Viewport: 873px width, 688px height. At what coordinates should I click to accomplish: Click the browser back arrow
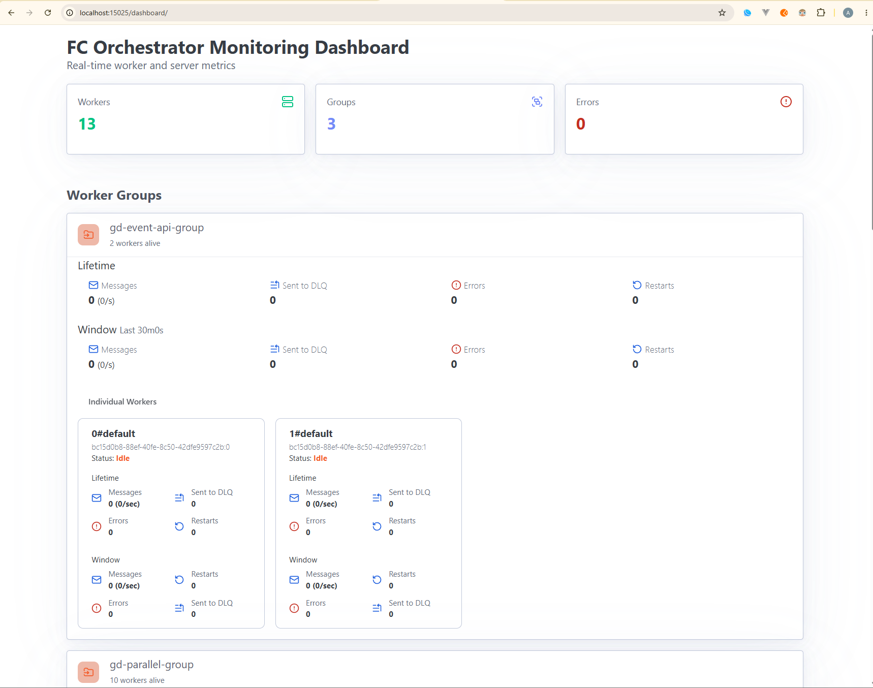[11, 13]
